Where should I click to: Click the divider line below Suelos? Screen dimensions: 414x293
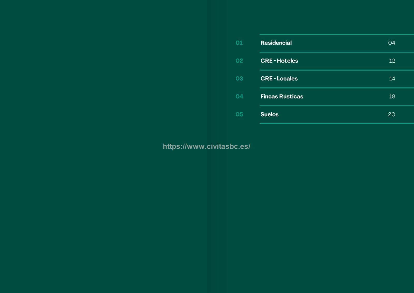point(336,123)
